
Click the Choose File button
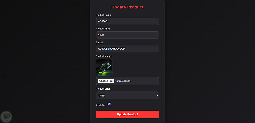tap(106, 81)
